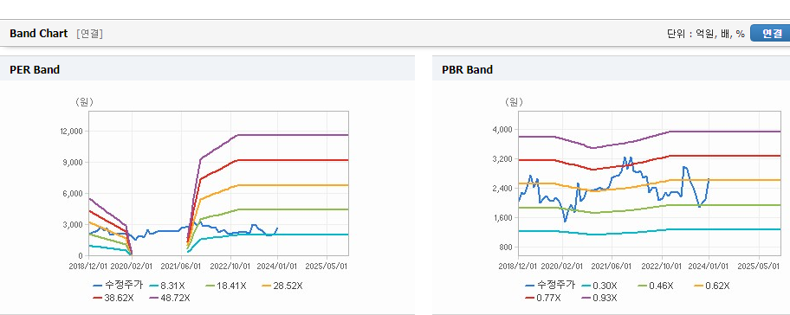Click the [연결] label next to Band Chart

[90, 34]
